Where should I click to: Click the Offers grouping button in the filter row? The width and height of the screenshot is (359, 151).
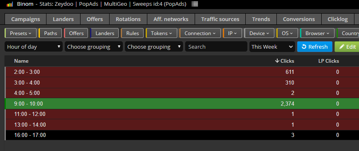(x=76, y=33)
